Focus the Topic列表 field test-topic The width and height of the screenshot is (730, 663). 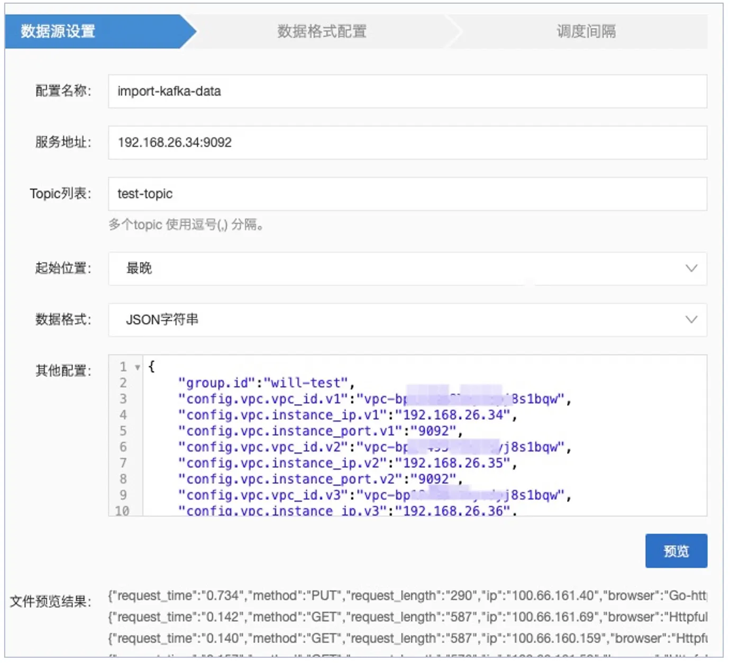(407, 194)
